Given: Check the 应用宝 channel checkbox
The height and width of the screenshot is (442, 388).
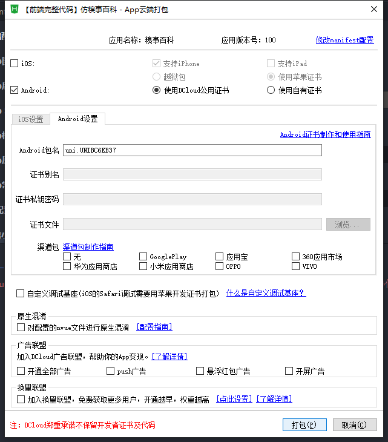Looking at the screenshot, I should (x=220, y=257).
